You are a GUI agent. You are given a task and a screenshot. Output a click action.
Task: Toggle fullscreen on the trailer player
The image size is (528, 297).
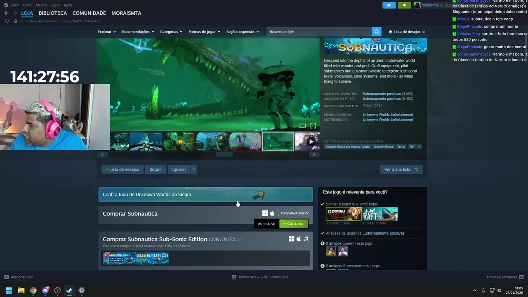pos(313,125)
